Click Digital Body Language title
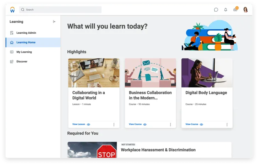 [206, 93]
